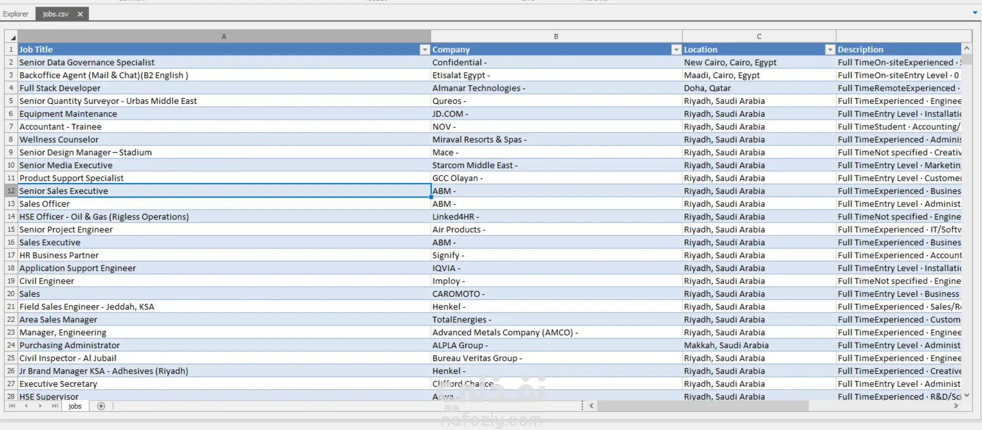Switch to the Explorer tab
This screenshot has height=430, width=982.
[x=15, y=14]
